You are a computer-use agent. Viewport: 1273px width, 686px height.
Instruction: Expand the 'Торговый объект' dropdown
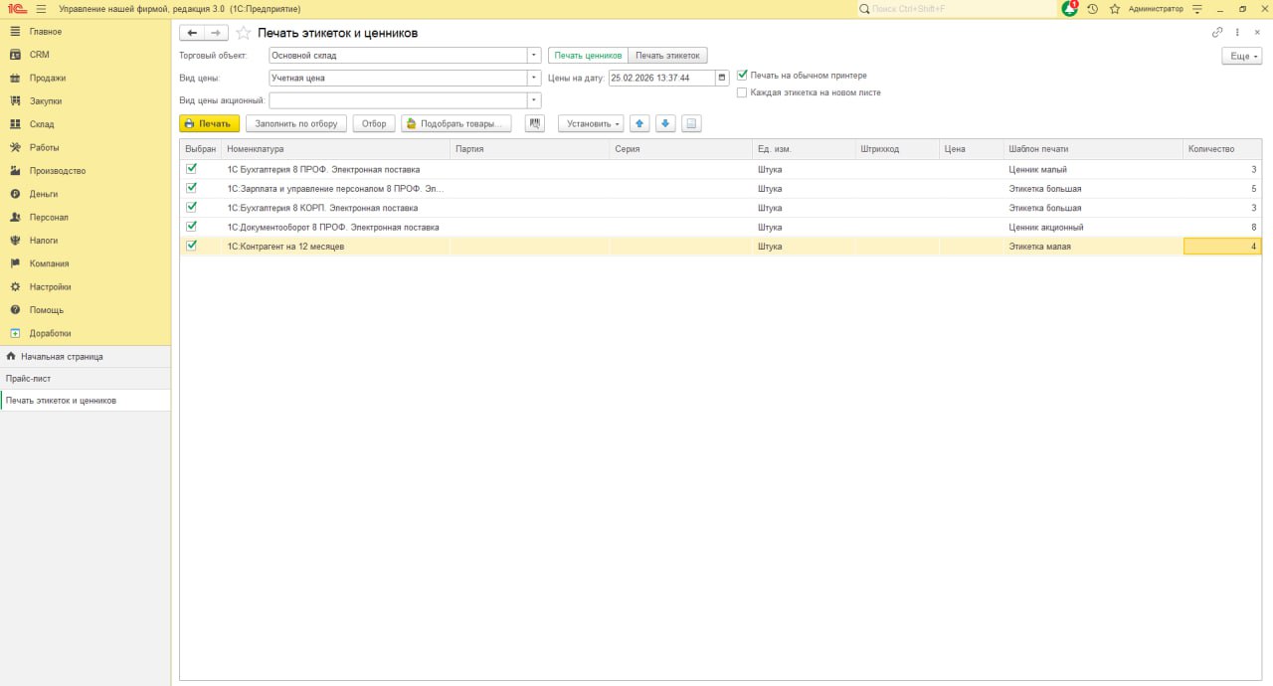534,56
